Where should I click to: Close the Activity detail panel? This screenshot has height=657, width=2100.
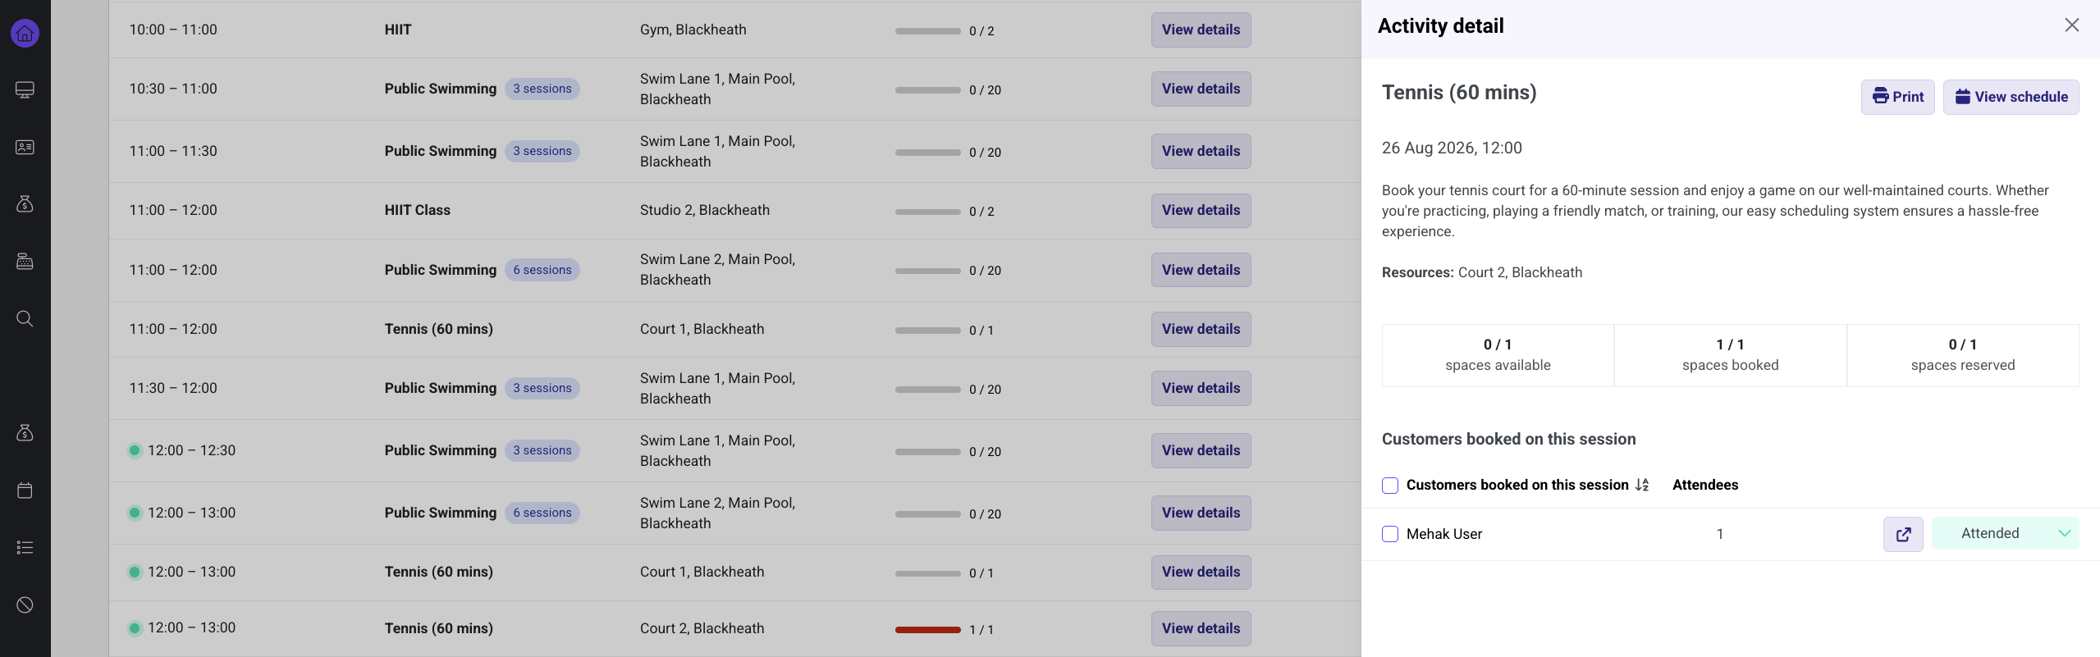pos(2072,25)
